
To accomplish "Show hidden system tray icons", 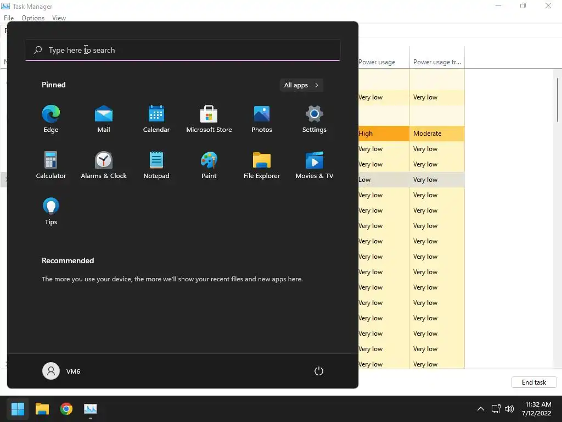I will [481, 409].
